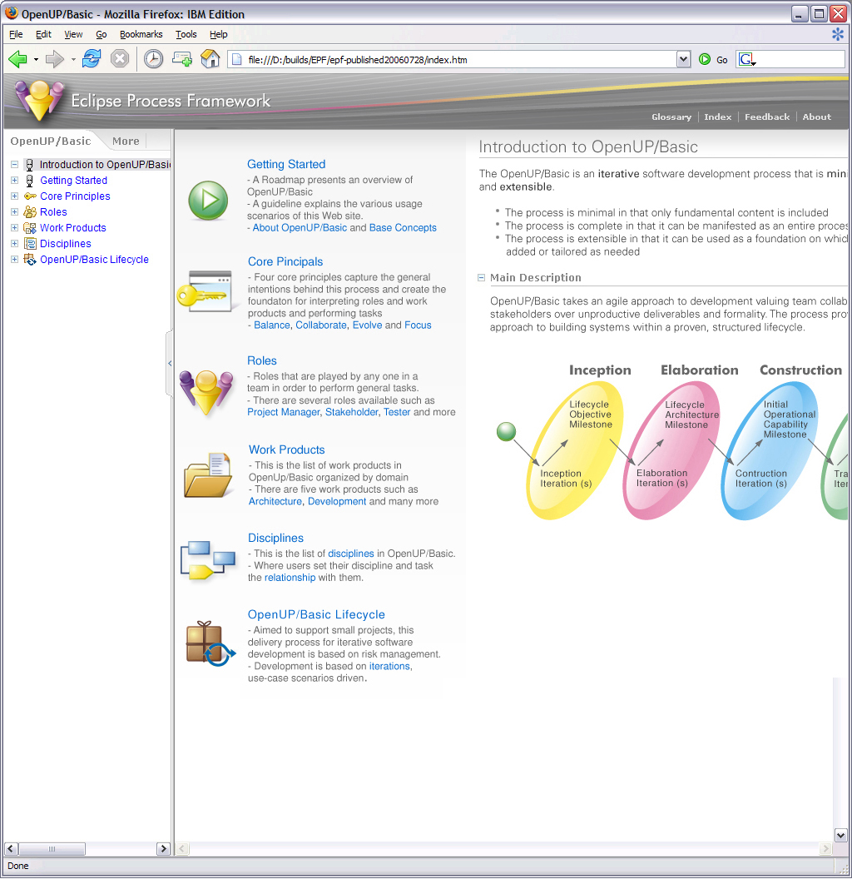
Task: Expand the Roles tree node
Action: click(x=15, y=212)
